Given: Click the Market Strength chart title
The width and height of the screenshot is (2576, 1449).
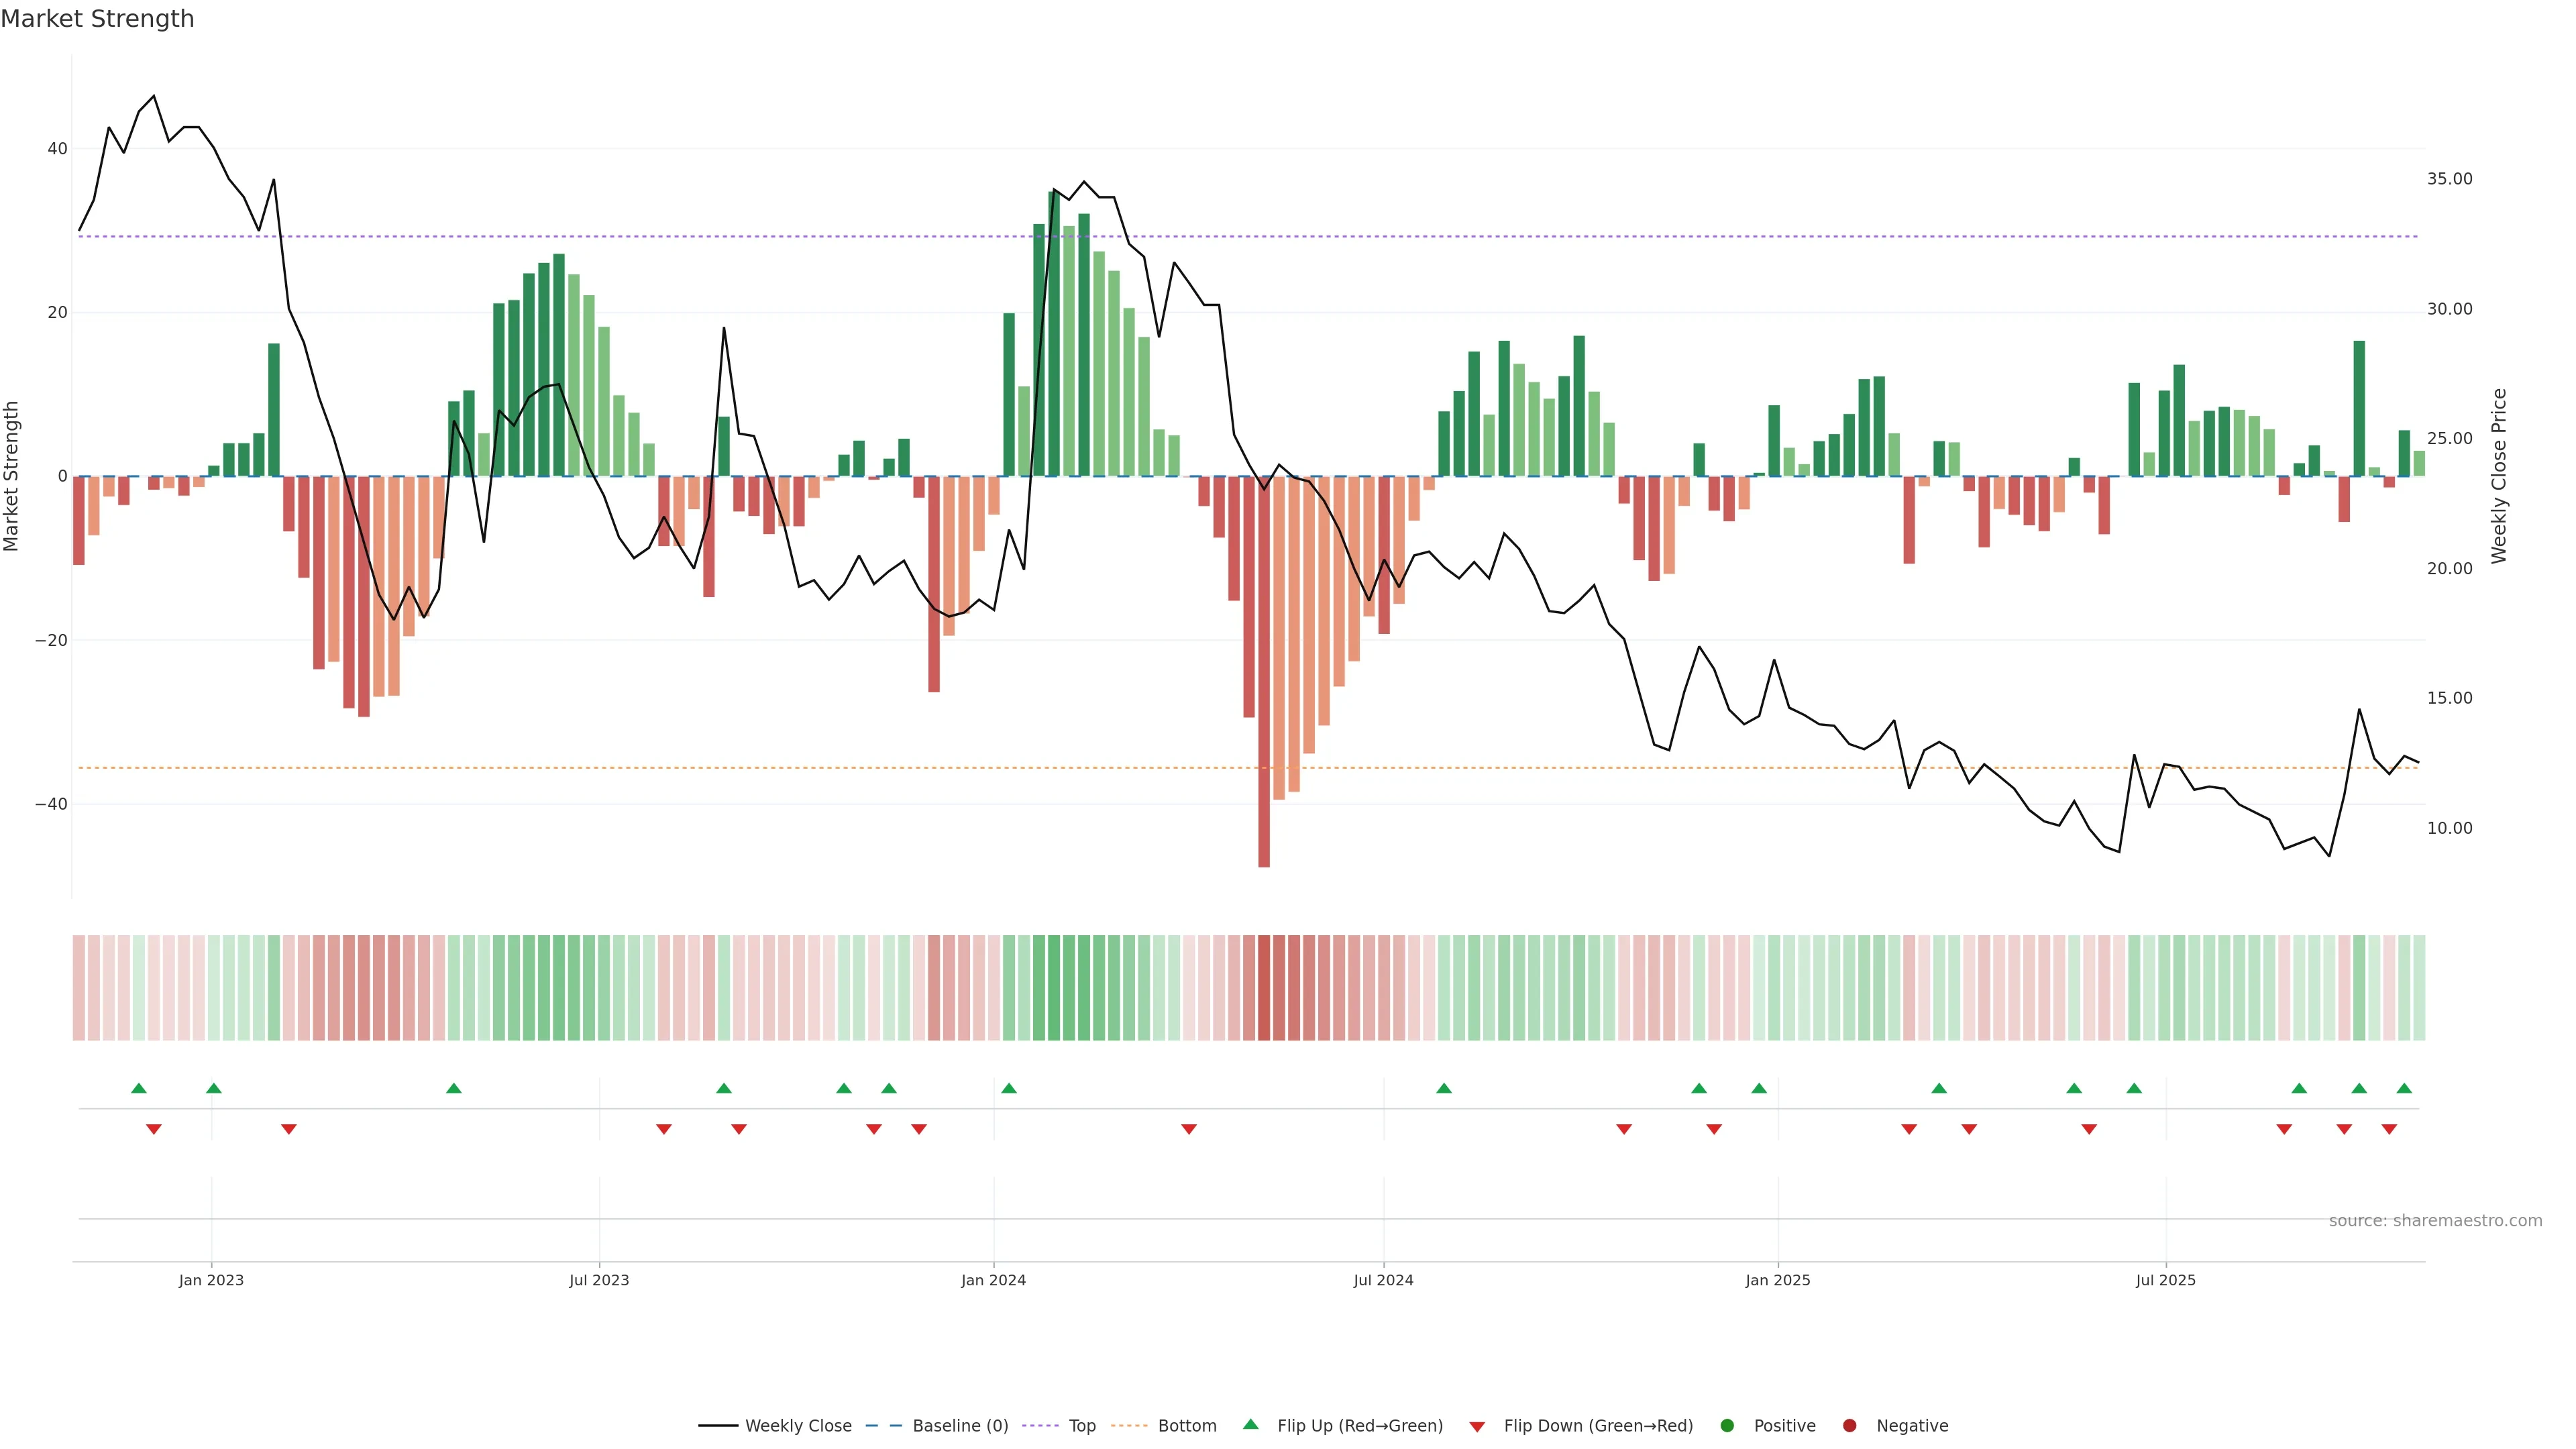Looking at the screenshot, I should pos(97,19).
